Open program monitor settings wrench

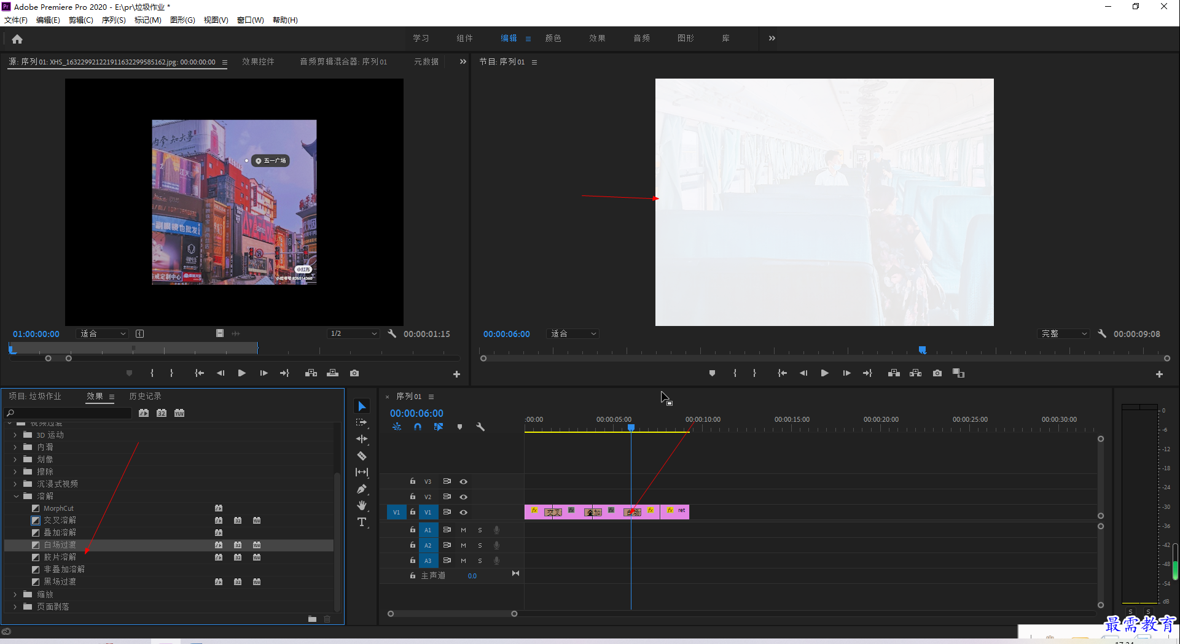point(1102,334)
